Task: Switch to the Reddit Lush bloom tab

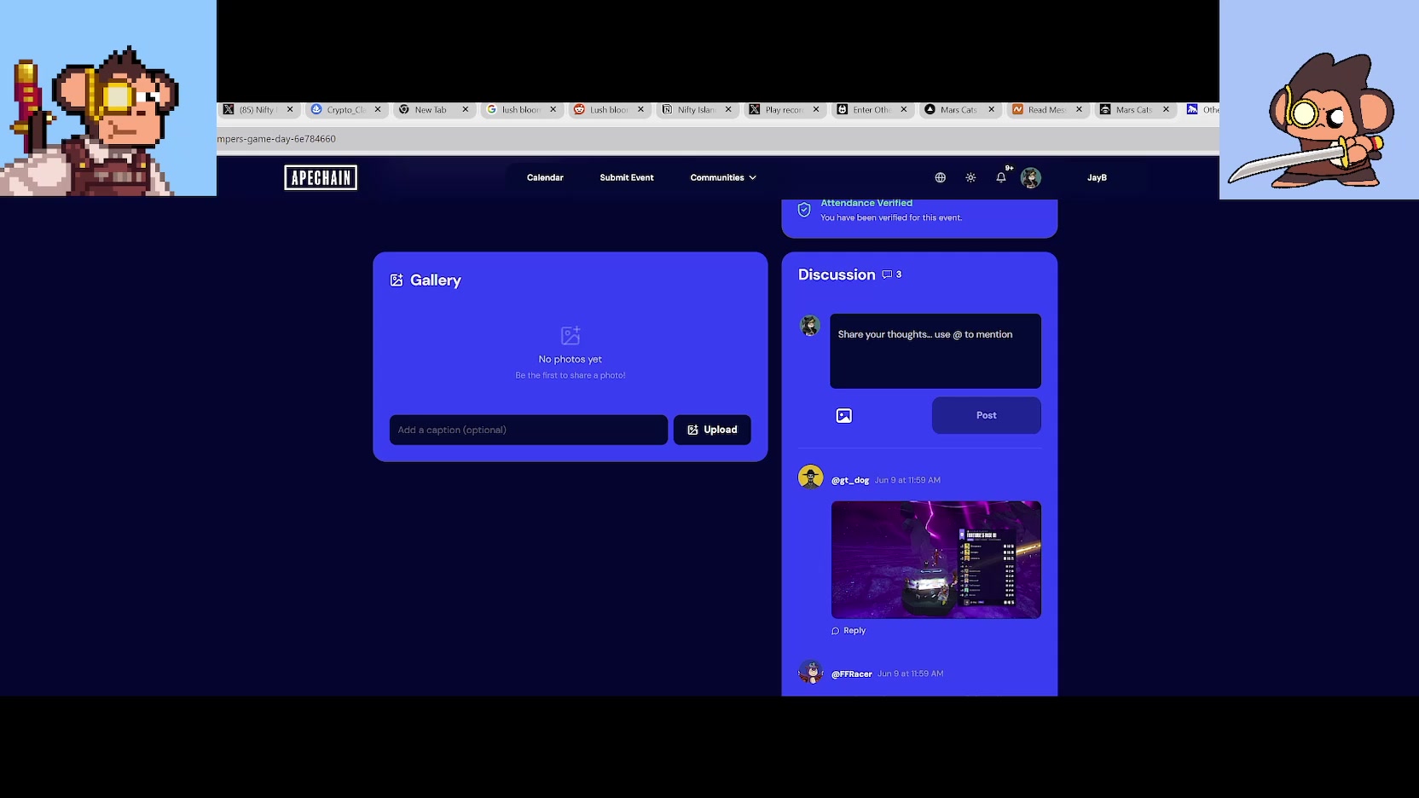Action: coord(608,110)
